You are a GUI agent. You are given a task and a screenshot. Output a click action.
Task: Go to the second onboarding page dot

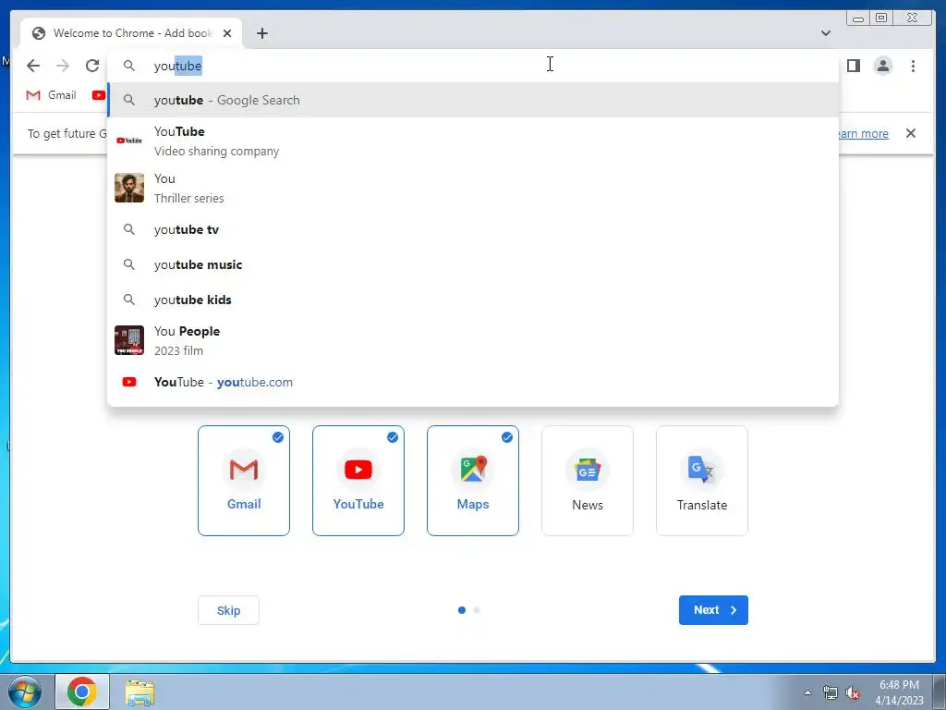coord(477,610)
